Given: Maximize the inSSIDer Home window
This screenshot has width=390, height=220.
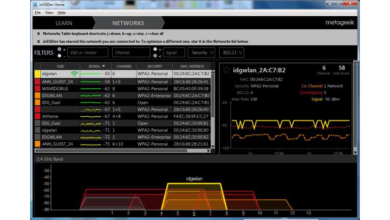Looking at the screenshot, I should (338, 3).
